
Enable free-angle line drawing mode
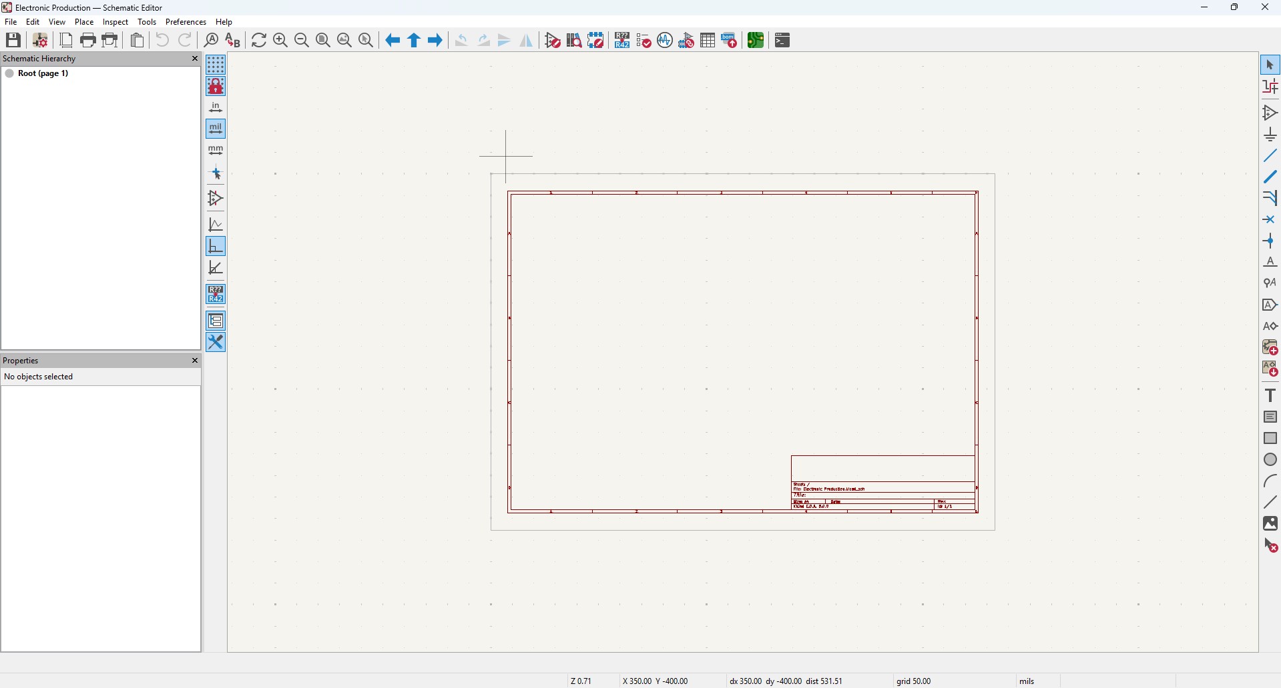click(x=216, y=225)
